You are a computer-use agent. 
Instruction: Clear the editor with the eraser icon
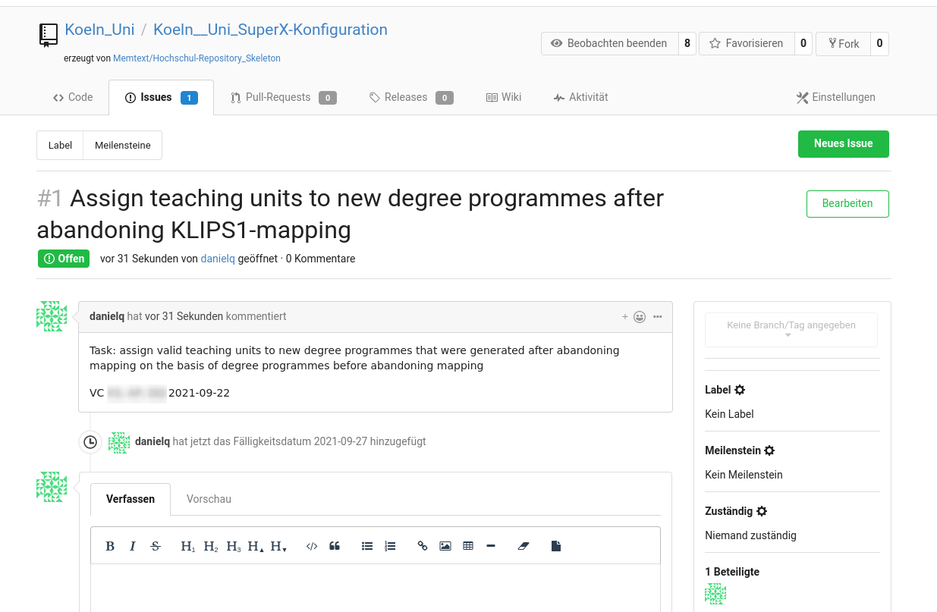pyautogui.click(x=523, y=546)
